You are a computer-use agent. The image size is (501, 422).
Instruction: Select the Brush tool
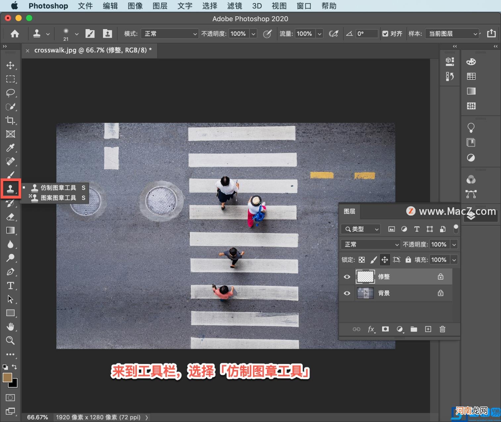pos(10,175)
